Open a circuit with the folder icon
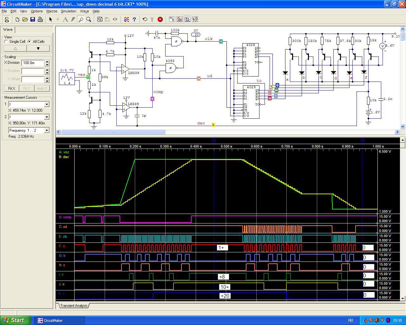This screenshot has height=325, width=406. [x=25, y=19]
